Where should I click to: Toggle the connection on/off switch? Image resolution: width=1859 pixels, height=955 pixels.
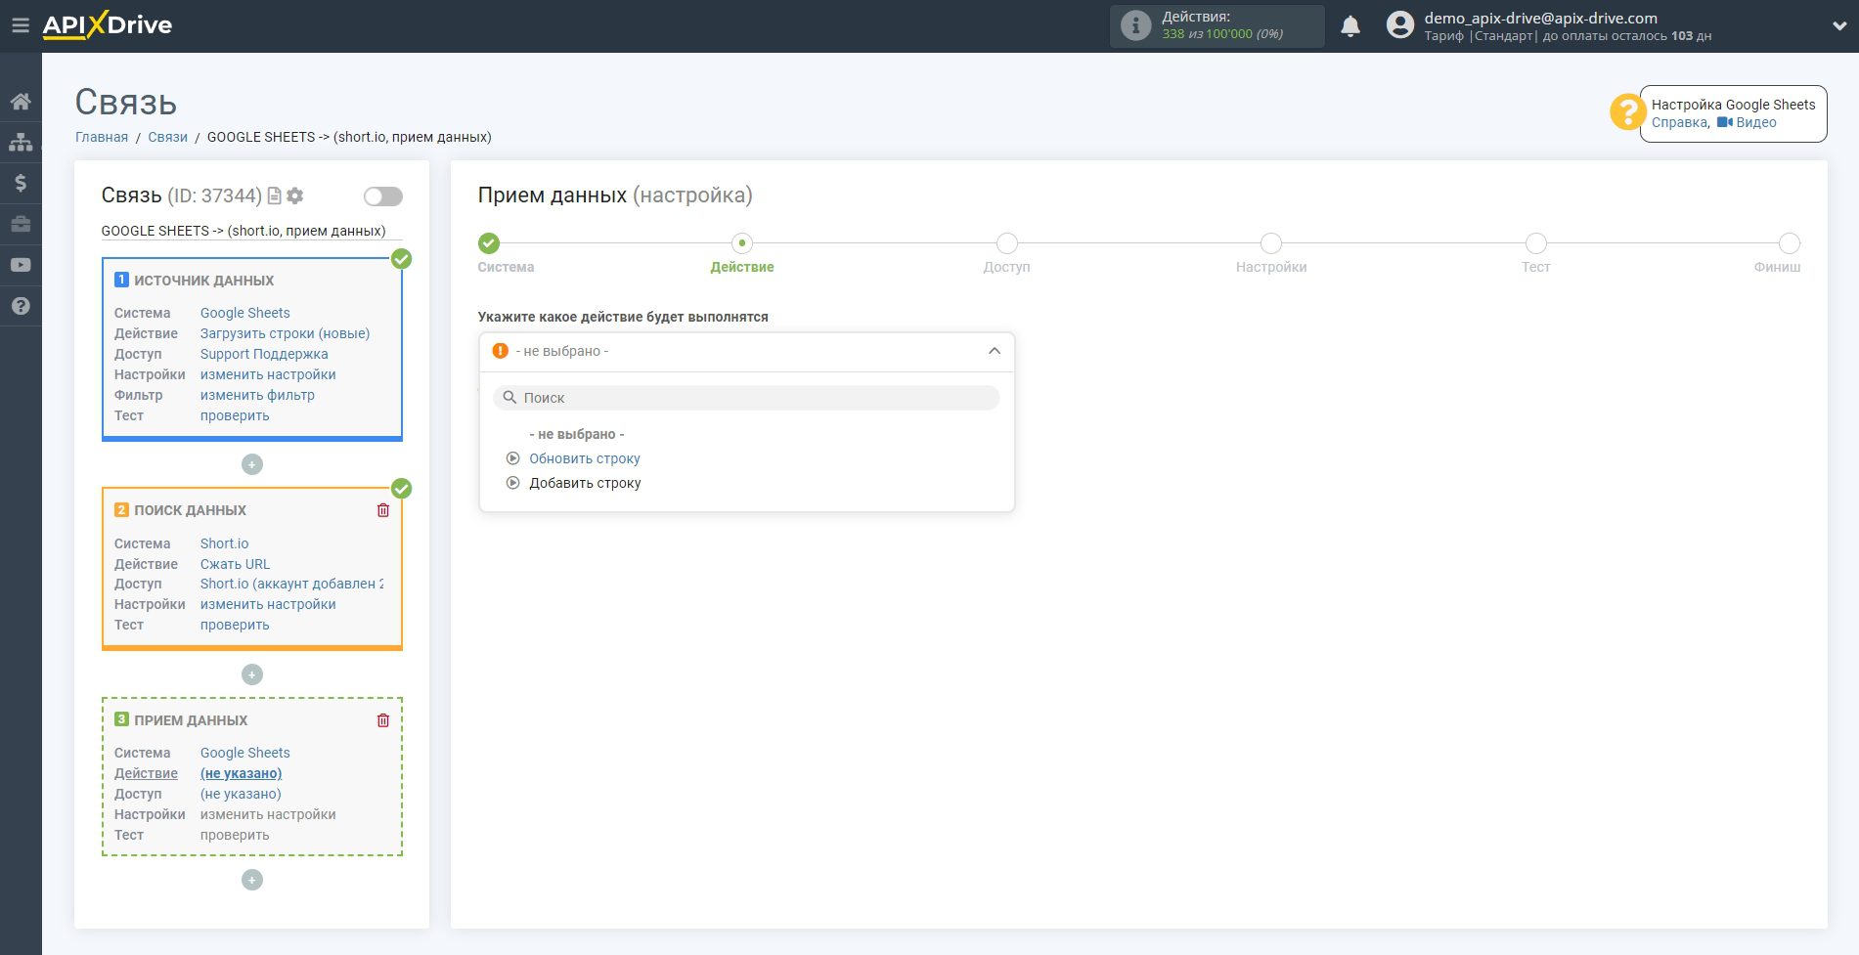[383, 196]
